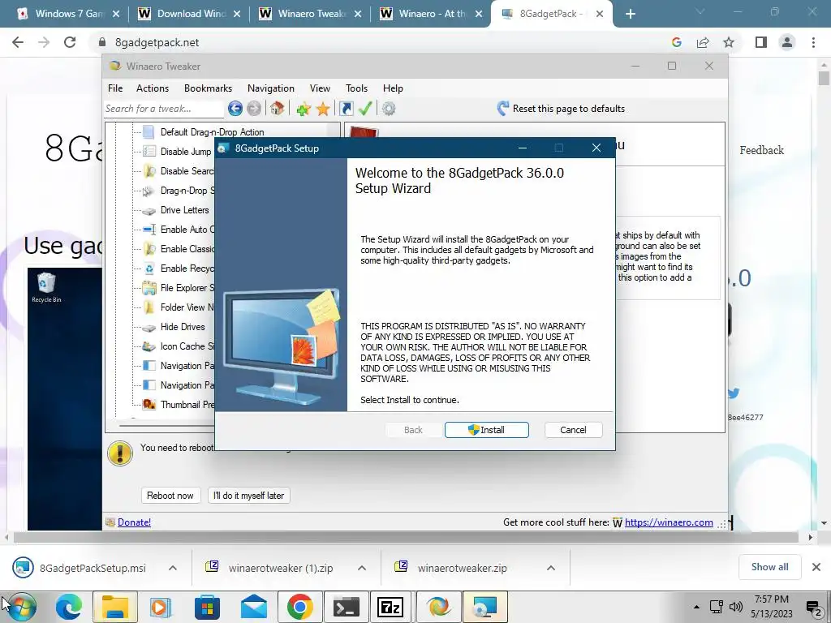Open the Feedback link on the webpage
This screenshot has height=623, width=831.
click(x=761, y=150)
